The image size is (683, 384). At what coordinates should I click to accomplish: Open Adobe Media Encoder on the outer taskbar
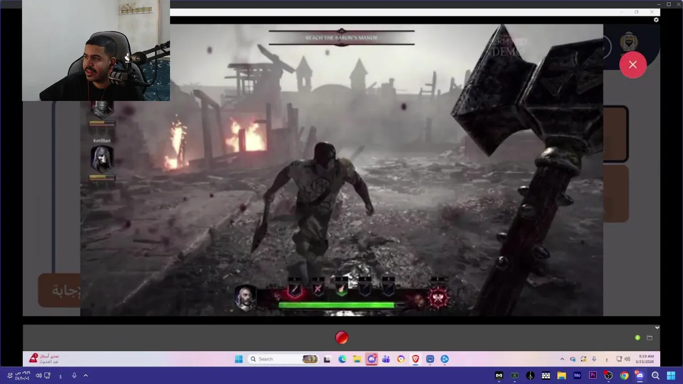[x=577, y=375]
